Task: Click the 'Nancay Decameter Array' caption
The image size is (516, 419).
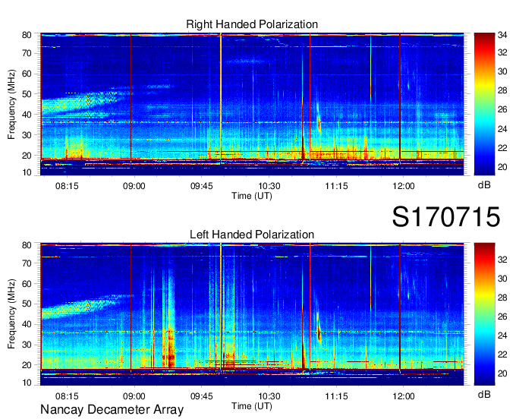Action: 112,410
